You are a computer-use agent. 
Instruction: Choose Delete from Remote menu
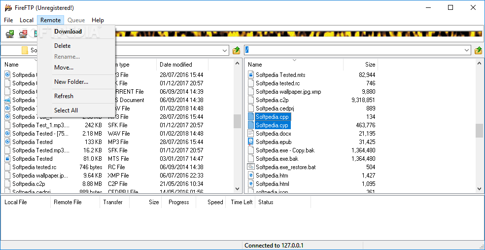pyautogui.click(x=76, y=46)
